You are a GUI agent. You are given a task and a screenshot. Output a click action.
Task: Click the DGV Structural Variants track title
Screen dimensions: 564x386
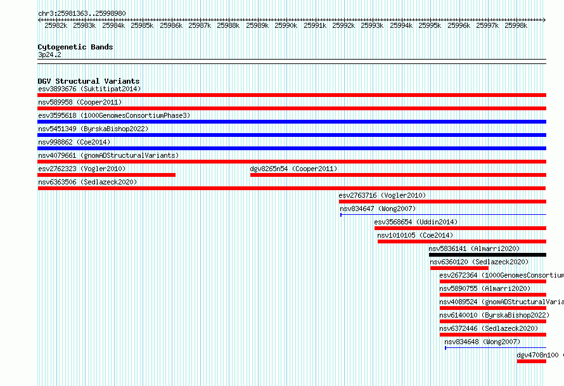[89, 81]
